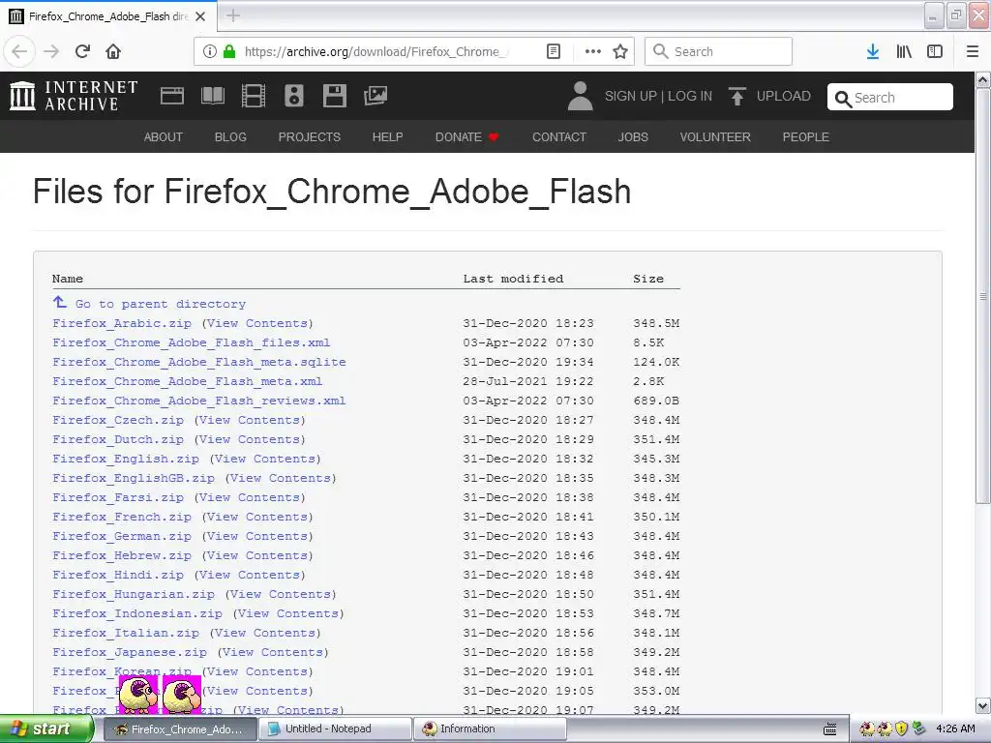The width and height of the screenshot is (991, 743).
Task: Open the DONATE menu item
Action: [467, 136]
